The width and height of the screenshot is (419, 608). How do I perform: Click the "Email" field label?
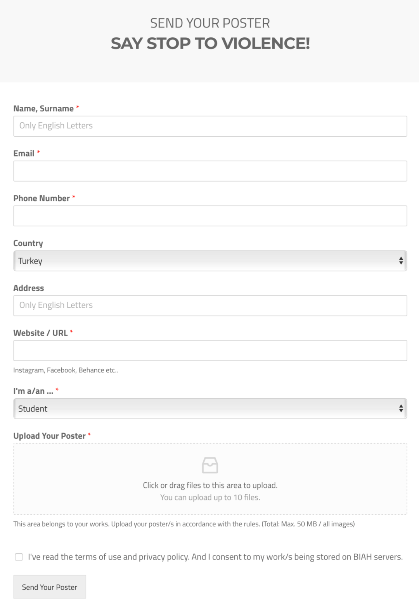24,153
